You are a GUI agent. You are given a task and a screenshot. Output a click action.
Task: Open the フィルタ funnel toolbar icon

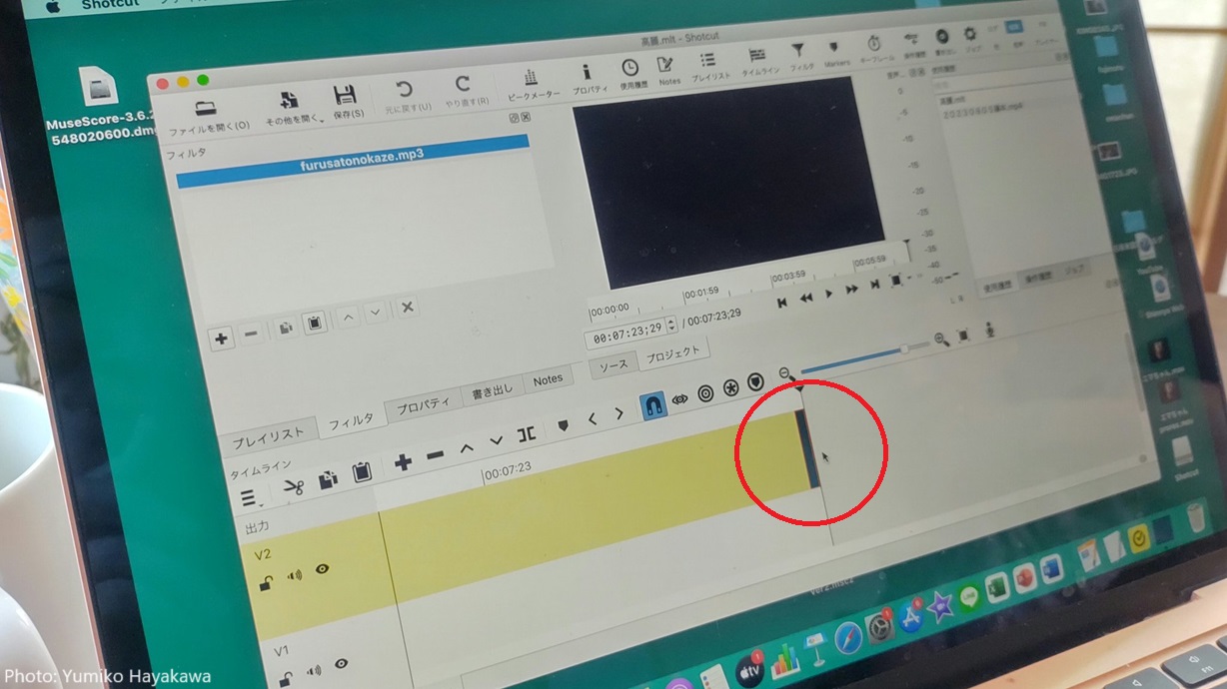coord(799,58)
